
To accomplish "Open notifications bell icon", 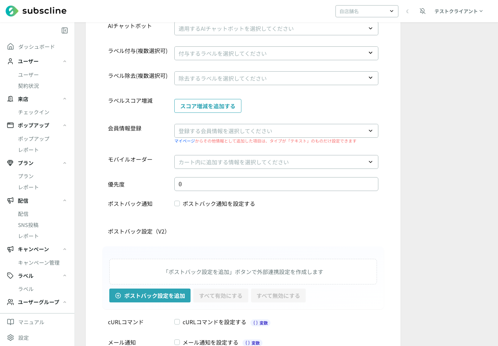I will click(423, 11).
